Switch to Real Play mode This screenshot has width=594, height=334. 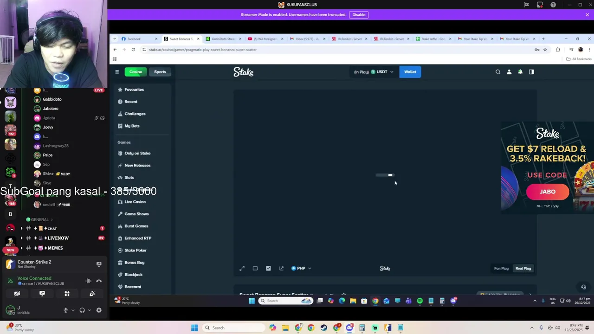tap(523, 268)
